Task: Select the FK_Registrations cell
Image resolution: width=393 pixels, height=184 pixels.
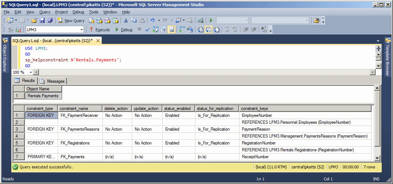Action: [x=80, y=143]
